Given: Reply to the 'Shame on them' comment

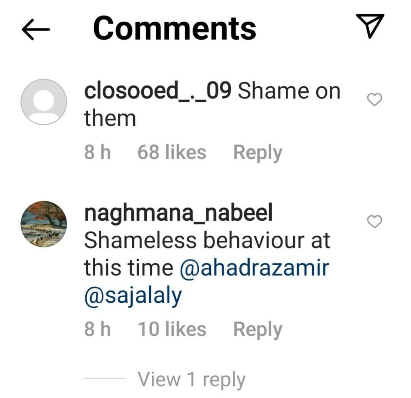Looking at the screenshot, I should [258, 153].
